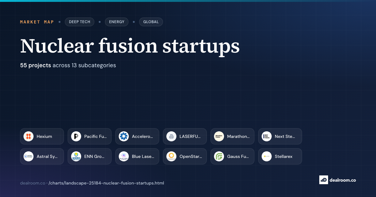Click the LASERFUSION building logo icon
376x197 pixels.
tap(171, 136)
